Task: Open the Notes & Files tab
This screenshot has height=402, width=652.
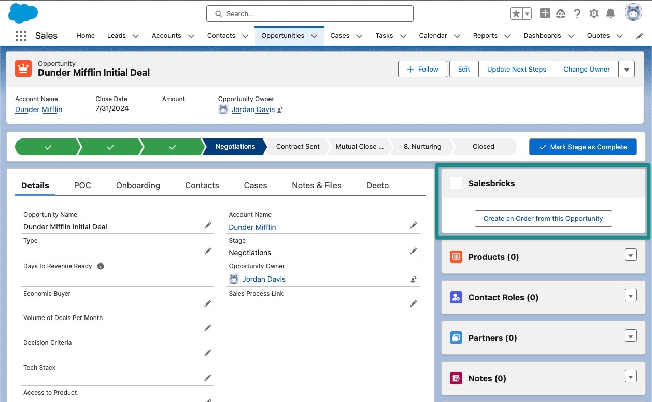Action: point(316,185)
